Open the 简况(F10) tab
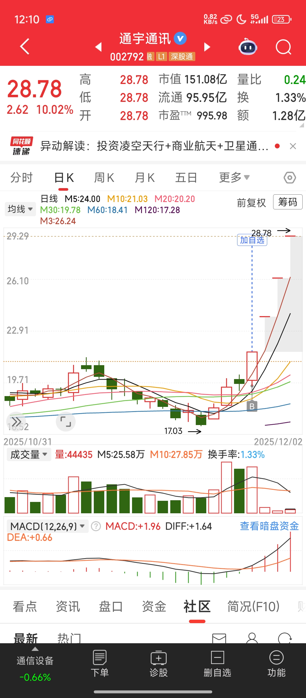306x698 pixels. tap(254, 607)
